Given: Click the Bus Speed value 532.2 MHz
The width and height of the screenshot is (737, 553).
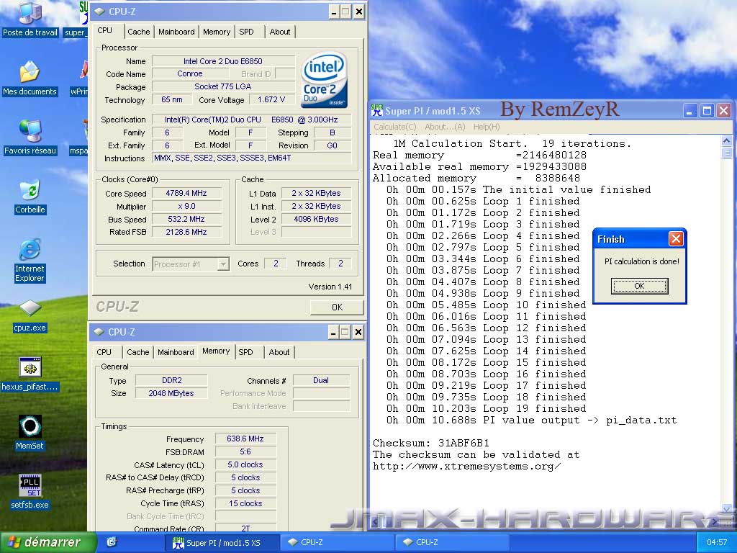Looking at the screenshot, I should click(x=186, y=219).
